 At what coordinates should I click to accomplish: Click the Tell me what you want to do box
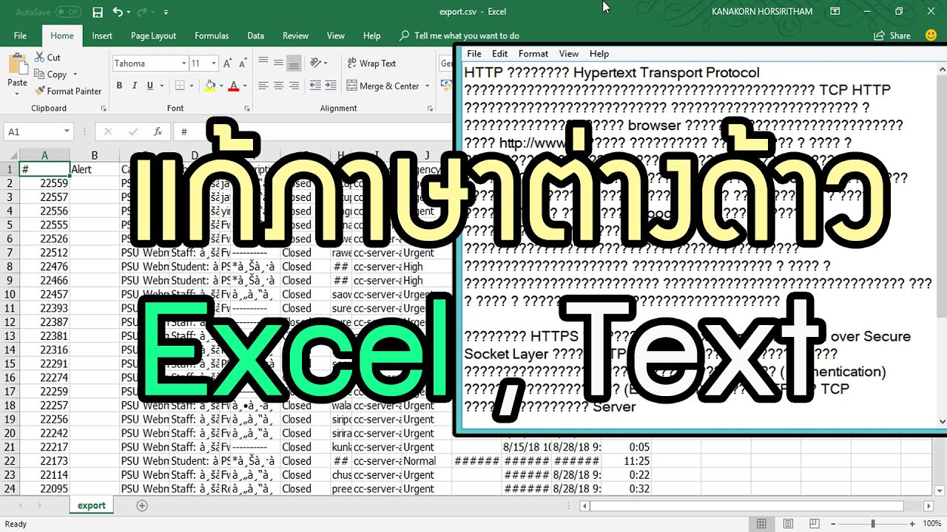tap(459, 35)
